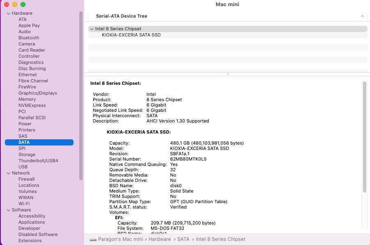Select NVMExpress in the sidebar

[x=32, y=105]
